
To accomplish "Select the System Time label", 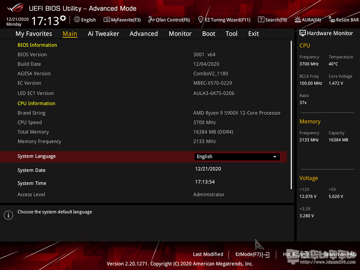I will [32, 183].
